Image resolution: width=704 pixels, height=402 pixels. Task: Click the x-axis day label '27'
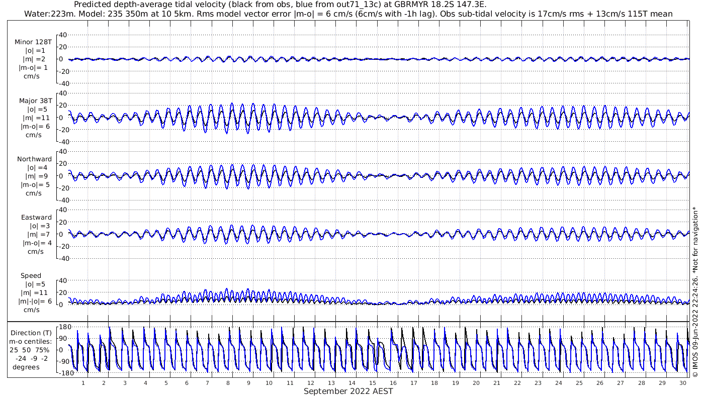(621, 383)
